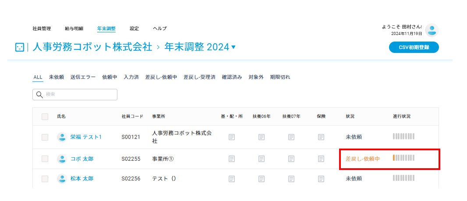Click the 社員コード column header
The image size is (467, 201).
pyautogui.click(x=133, y=116)
